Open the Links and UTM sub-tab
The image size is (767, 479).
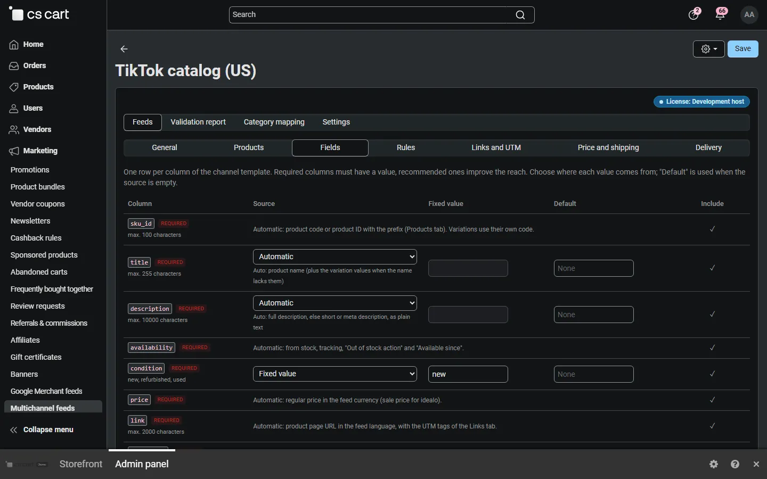pyautogui.click(x=496, y=147)
